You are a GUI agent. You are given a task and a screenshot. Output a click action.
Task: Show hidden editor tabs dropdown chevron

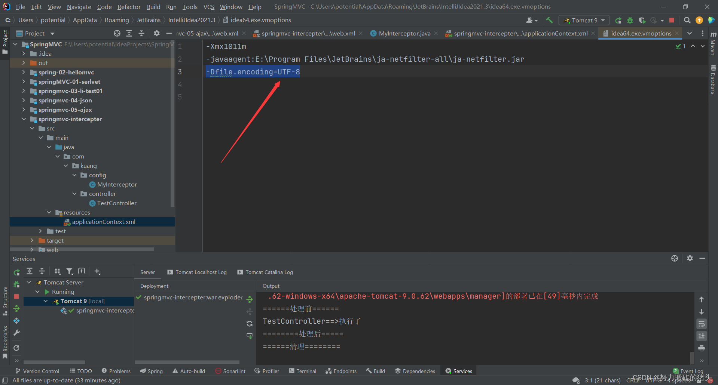pyautogui.click(x=690, y=33)
